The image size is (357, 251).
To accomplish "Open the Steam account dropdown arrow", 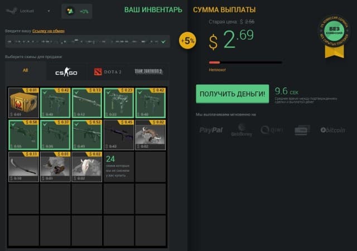I will [49, 11].
